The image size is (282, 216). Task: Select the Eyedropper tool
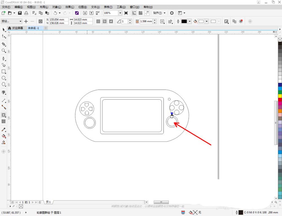click(4, 130)
